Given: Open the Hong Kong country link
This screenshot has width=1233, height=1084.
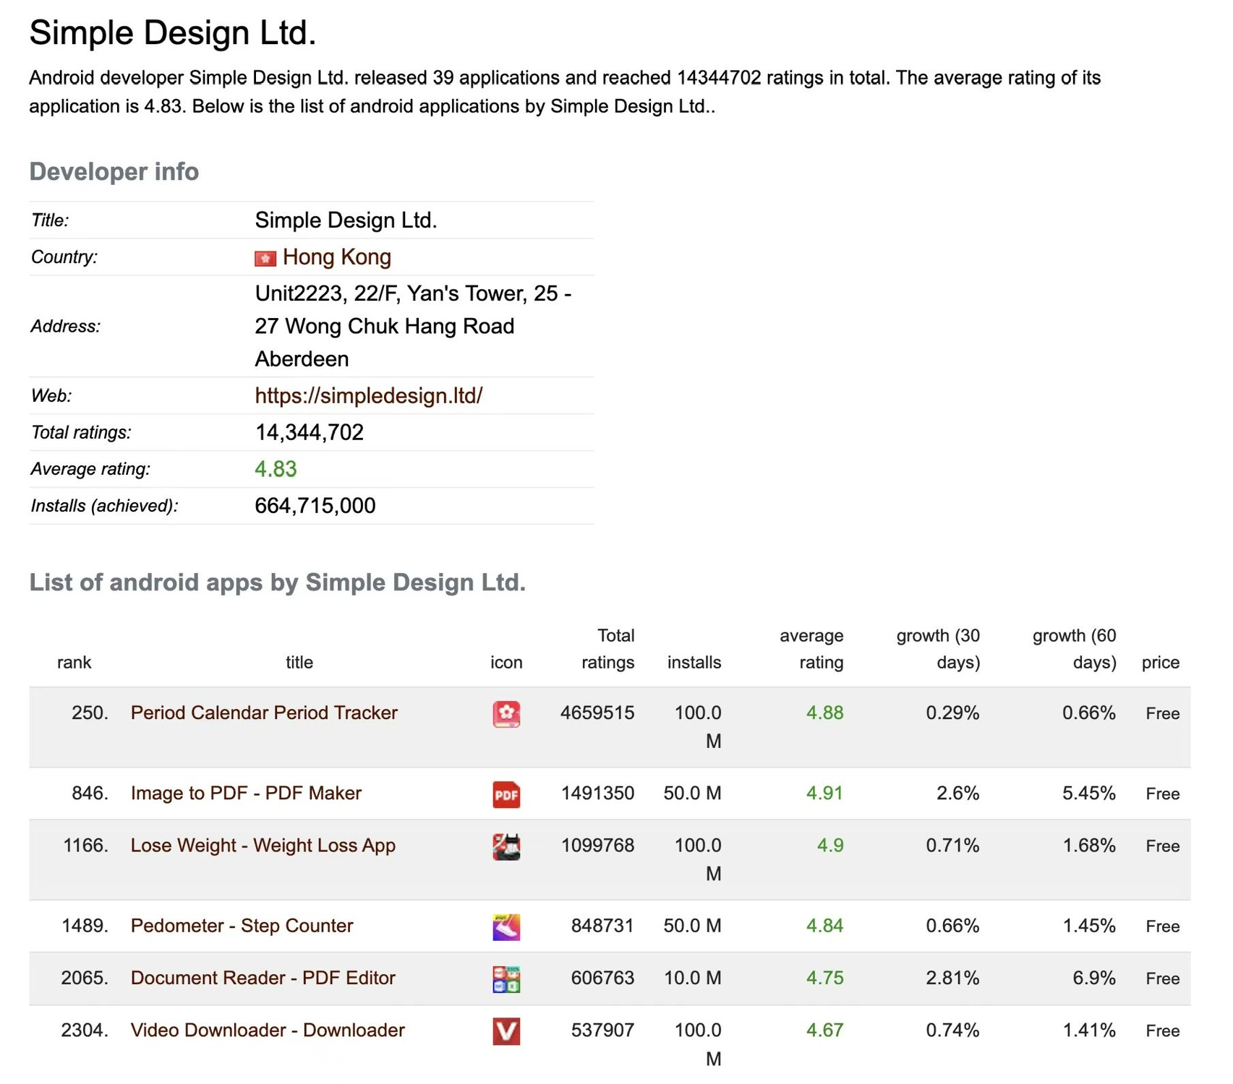Looking at the screenshot, I should [337, 257].
